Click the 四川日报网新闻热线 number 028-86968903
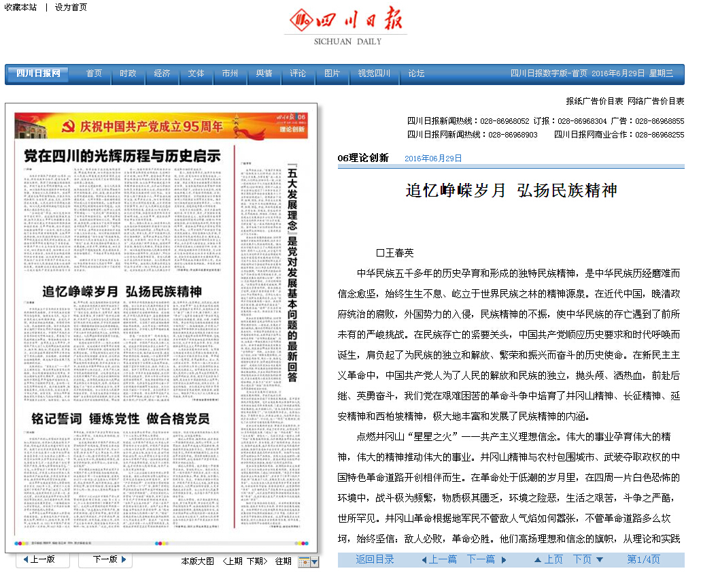701x573 pixels. (513, 135)
